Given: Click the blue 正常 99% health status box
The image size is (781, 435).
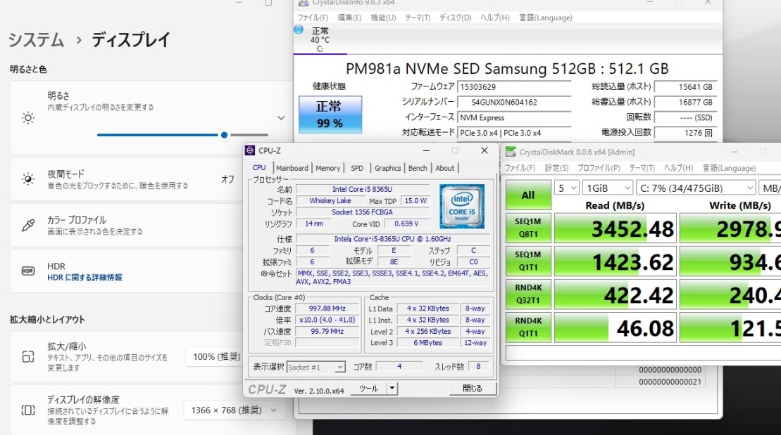Looking at the screenshot, I should point(330,115).
